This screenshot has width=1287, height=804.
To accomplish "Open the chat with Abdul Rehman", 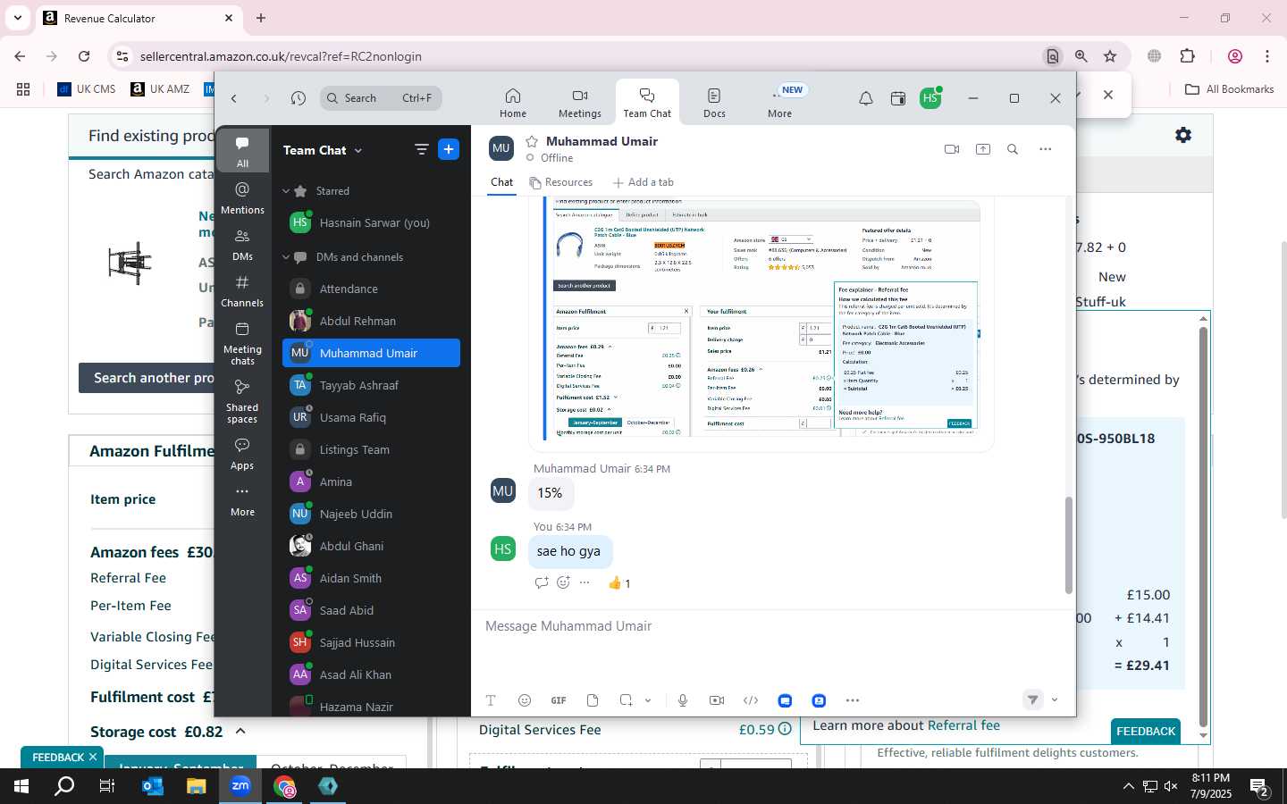I will 371,322.
